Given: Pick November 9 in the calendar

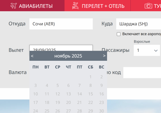Looking at the screenshot, I should click(101, 86).
